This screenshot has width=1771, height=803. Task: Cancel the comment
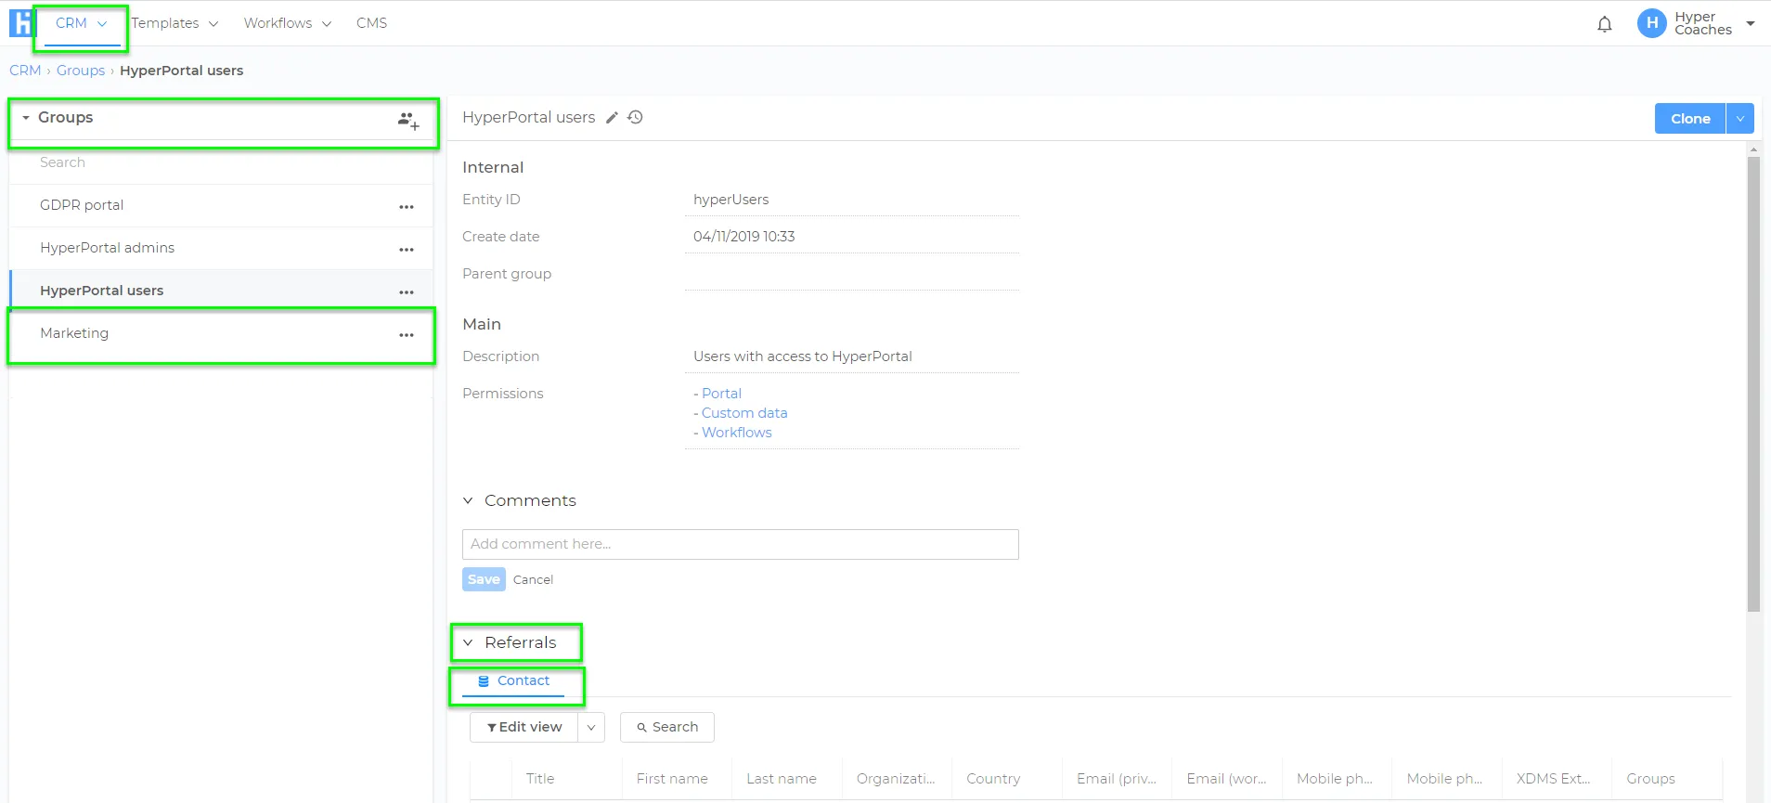coord(533,580)
